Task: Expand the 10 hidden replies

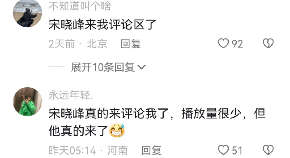Action: [x=108, y=67]
